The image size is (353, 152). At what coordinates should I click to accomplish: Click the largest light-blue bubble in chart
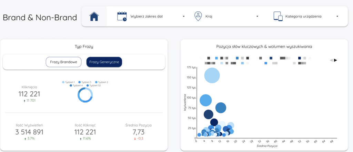click(212, 75)
